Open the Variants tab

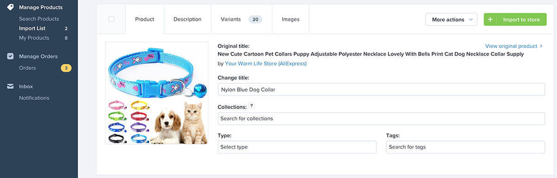point(241,19)
